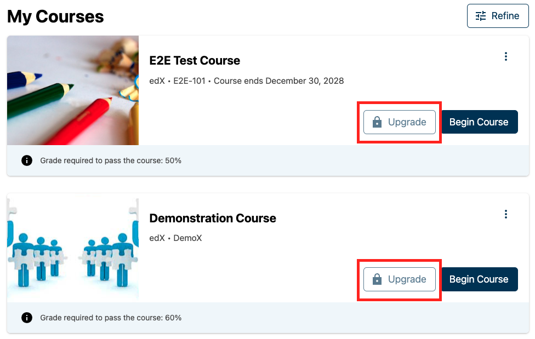The width and height of the screenshot is (535, 339).
Task: Click the 'Course ends December 30, 2028' text
Action: pyautogui.click(x=278, y=81)
